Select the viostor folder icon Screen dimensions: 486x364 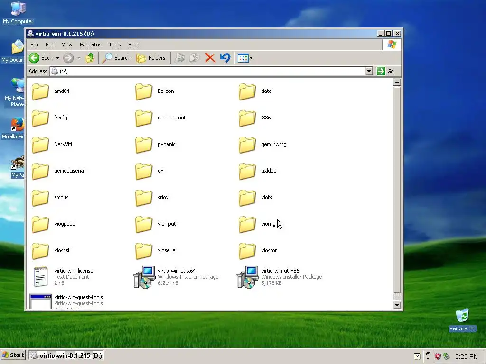pyautogui.click(x=247, y=251)
